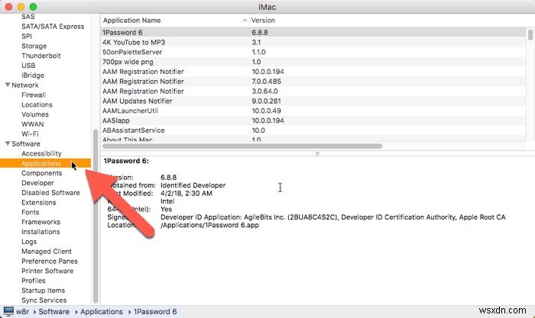
Task: Open USB hardware section
Action: click(x=28, y=66)
